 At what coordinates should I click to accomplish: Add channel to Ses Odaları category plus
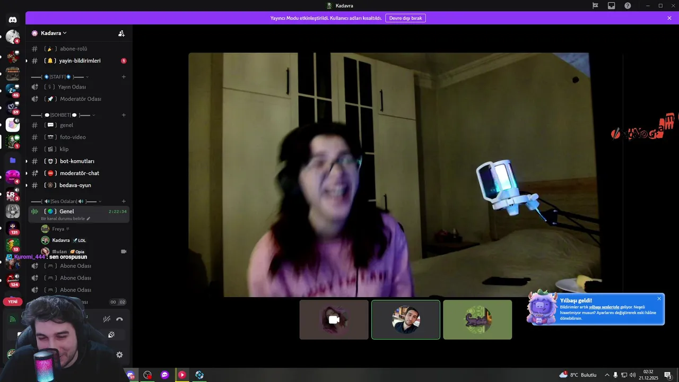click(124, 202)
